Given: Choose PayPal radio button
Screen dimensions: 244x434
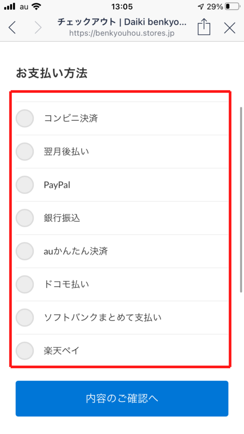Looking at the screenshot, I should (25, 185).
